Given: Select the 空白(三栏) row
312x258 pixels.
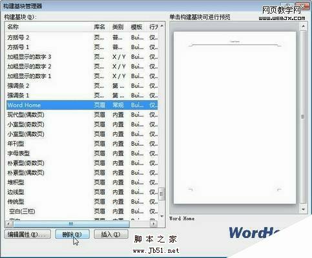Looking at the screenshot, I should [x=82, y=212].
